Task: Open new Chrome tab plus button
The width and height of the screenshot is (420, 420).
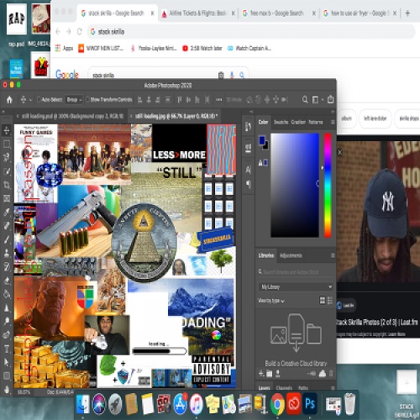Action: click(x=407, y=13)
